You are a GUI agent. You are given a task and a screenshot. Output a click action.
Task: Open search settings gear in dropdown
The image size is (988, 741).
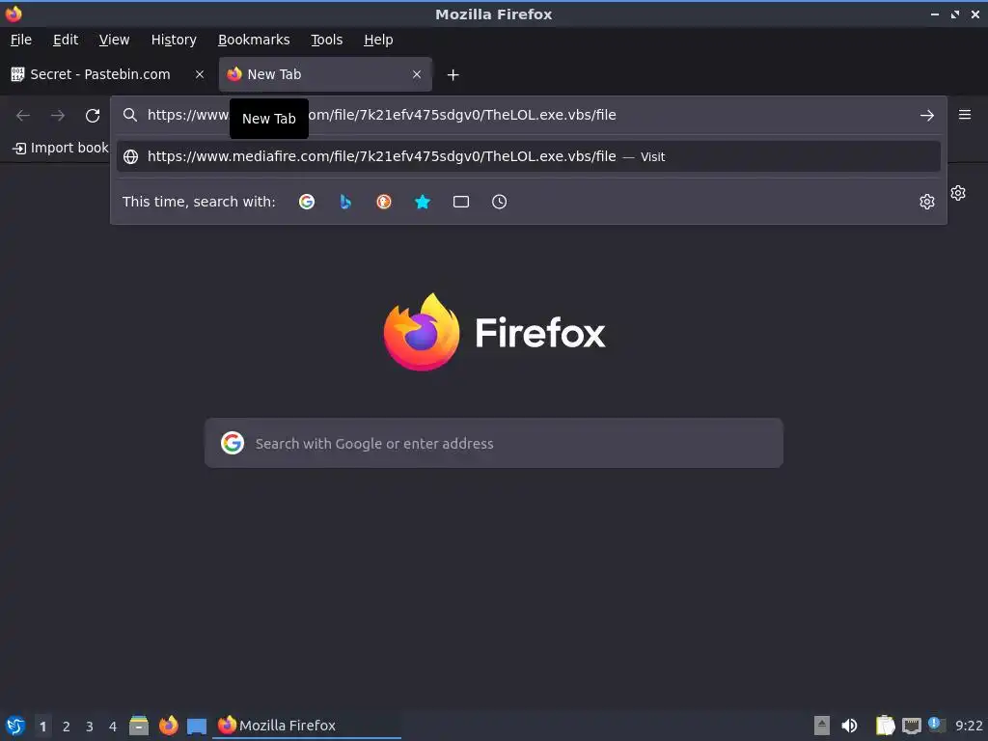click(927, 202)
